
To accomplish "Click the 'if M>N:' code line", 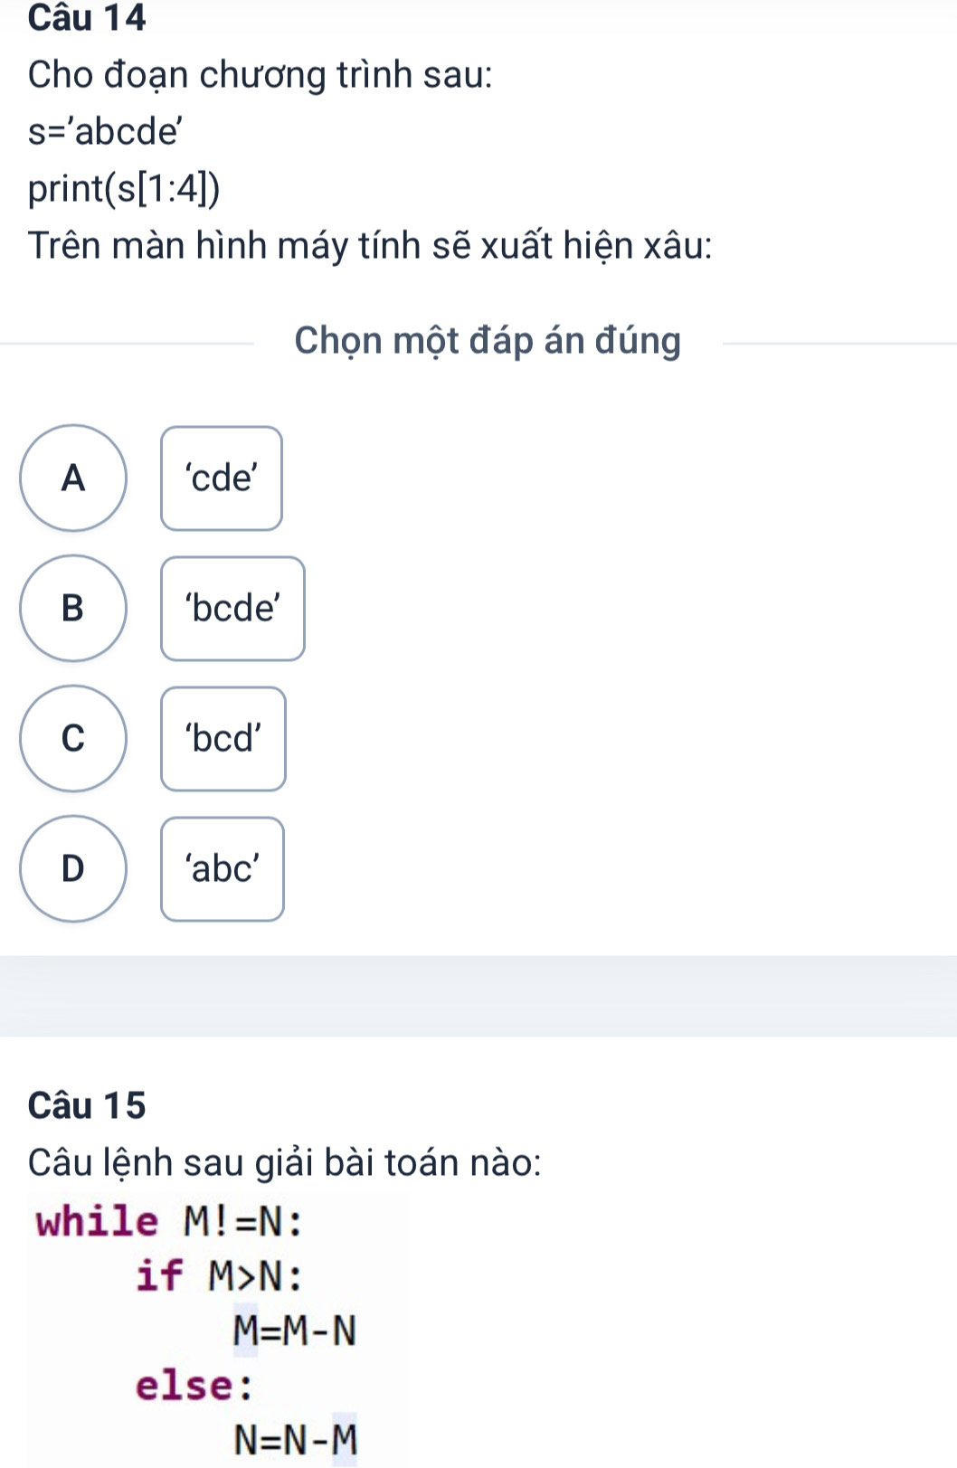I will pyautogui.click(x=218, y=1276).
